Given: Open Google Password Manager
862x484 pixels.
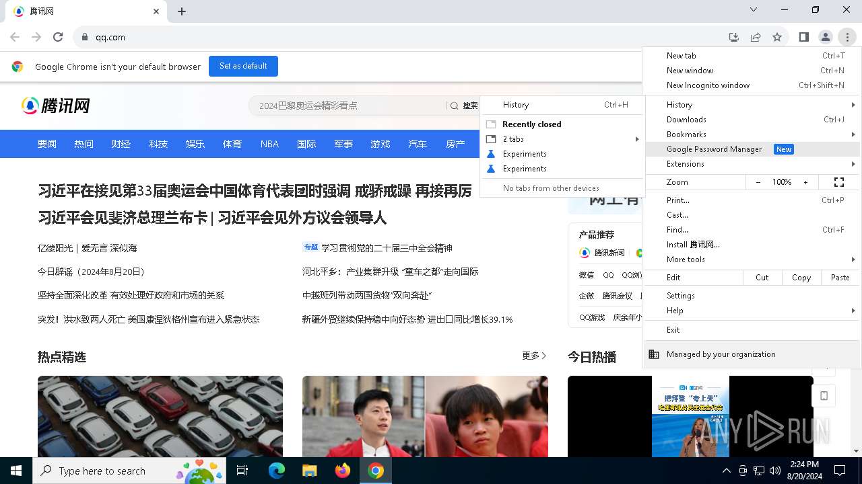Looking at the screenshot, I should (x=752, y=149).
